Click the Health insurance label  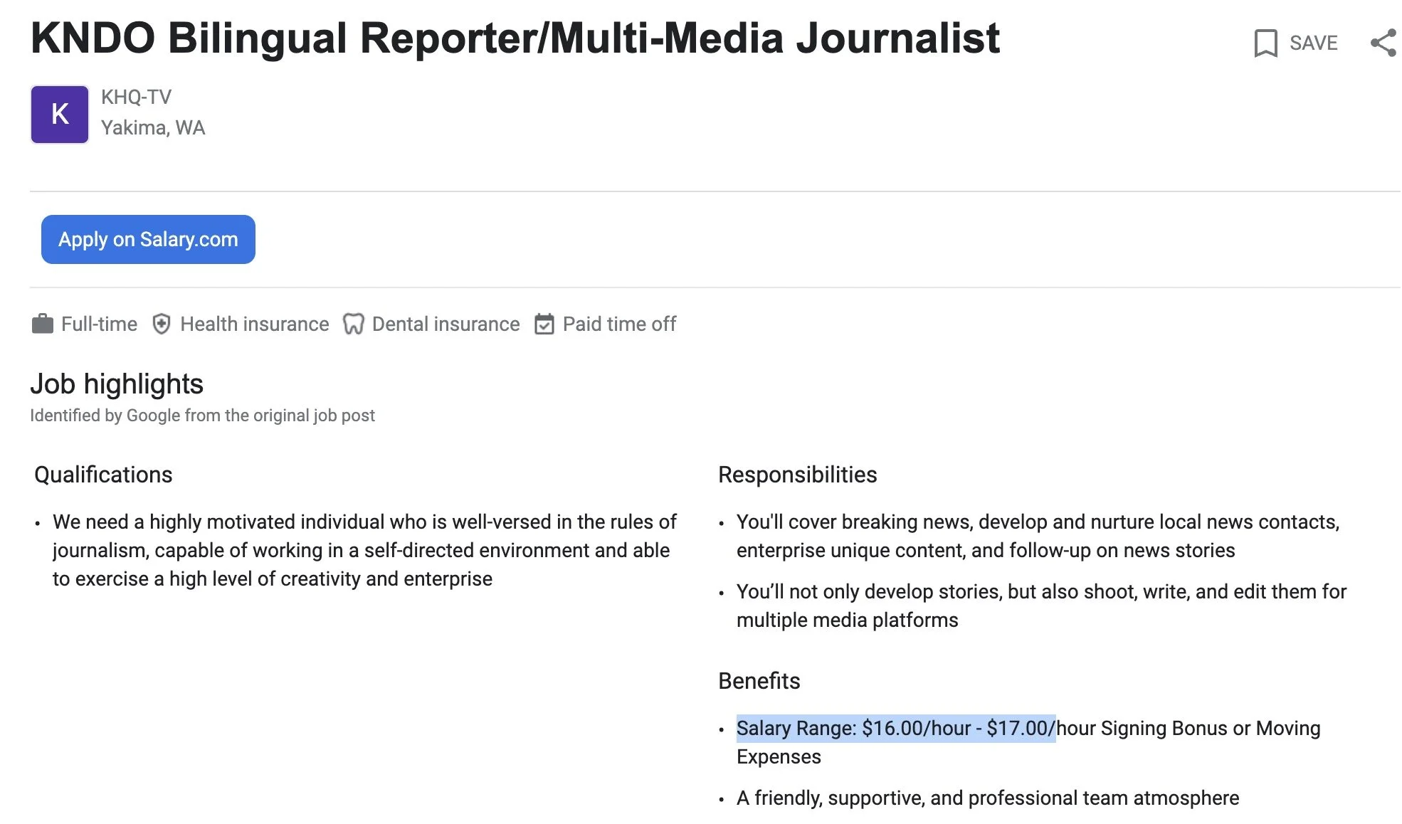[255, 324]
